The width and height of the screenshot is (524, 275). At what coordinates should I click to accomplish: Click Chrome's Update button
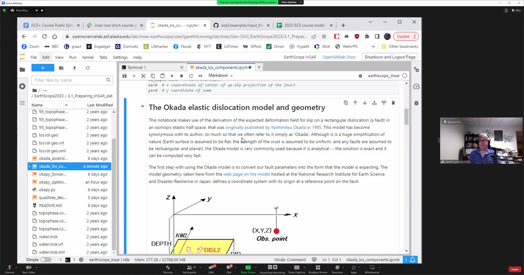pos(406,37)
